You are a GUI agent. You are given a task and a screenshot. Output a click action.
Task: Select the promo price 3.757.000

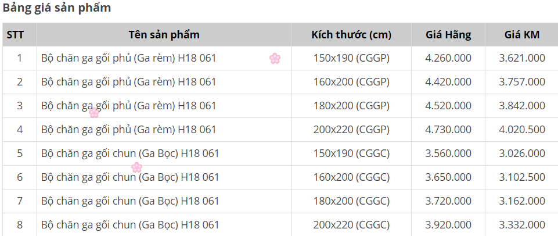coord(521,82)
